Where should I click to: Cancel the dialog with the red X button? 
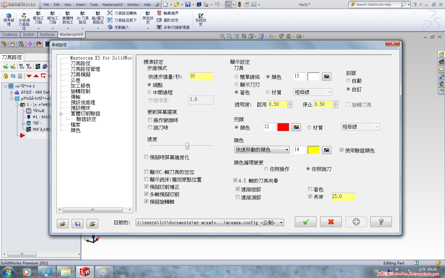click(x=331, y=222)
